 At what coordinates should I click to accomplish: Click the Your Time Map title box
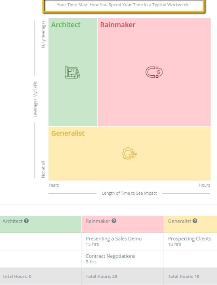pos(124,5)
